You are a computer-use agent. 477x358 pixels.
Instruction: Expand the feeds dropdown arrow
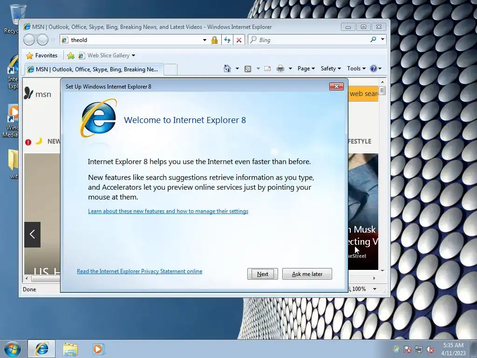[258, 69]
